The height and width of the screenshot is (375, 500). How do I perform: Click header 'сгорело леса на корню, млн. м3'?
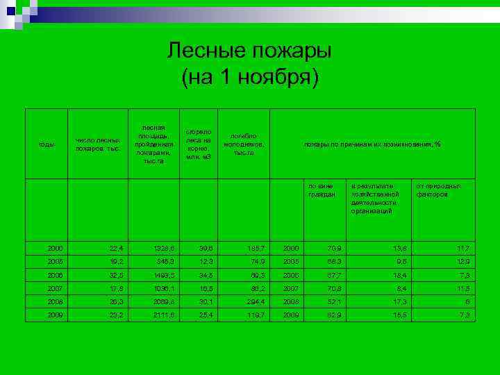point(199,144)
